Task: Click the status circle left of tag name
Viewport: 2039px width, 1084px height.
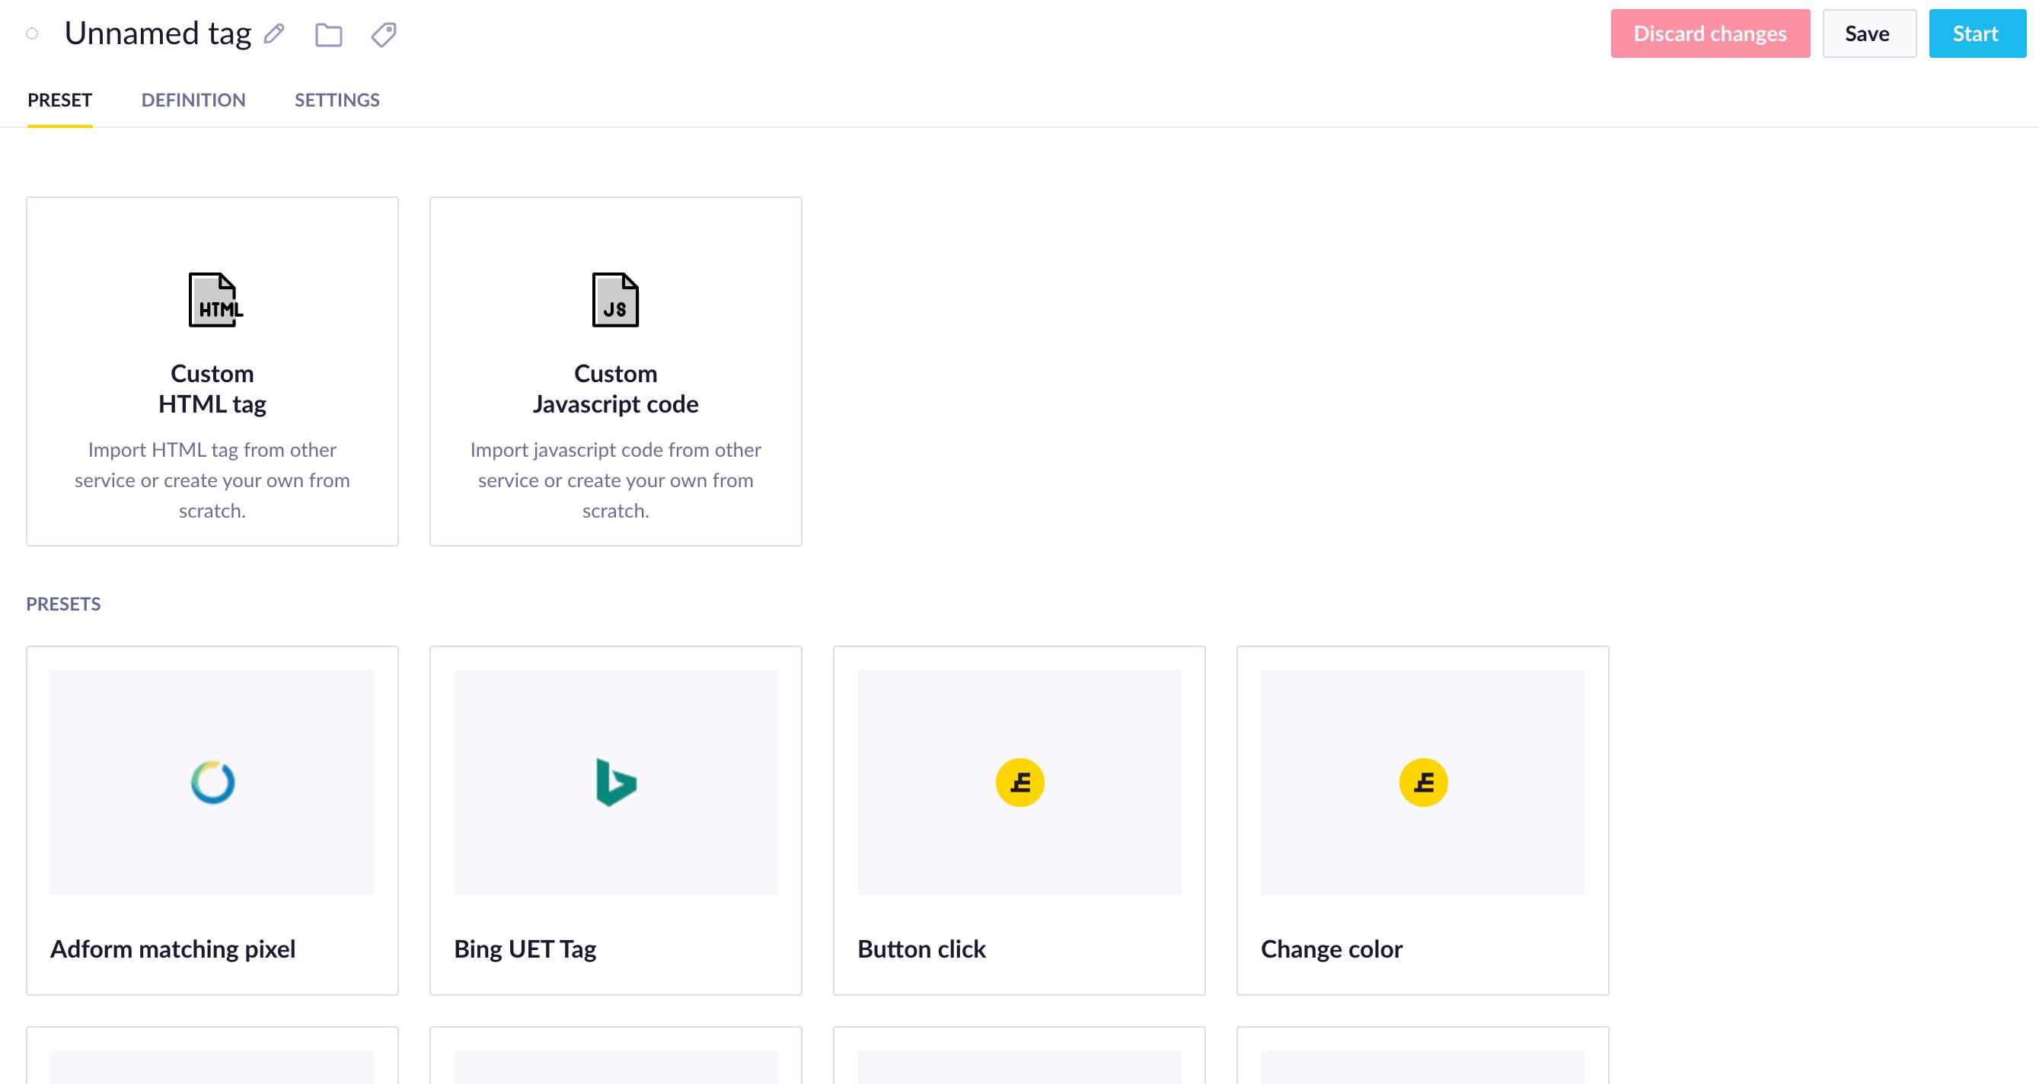Action: [x=32, y=33]
